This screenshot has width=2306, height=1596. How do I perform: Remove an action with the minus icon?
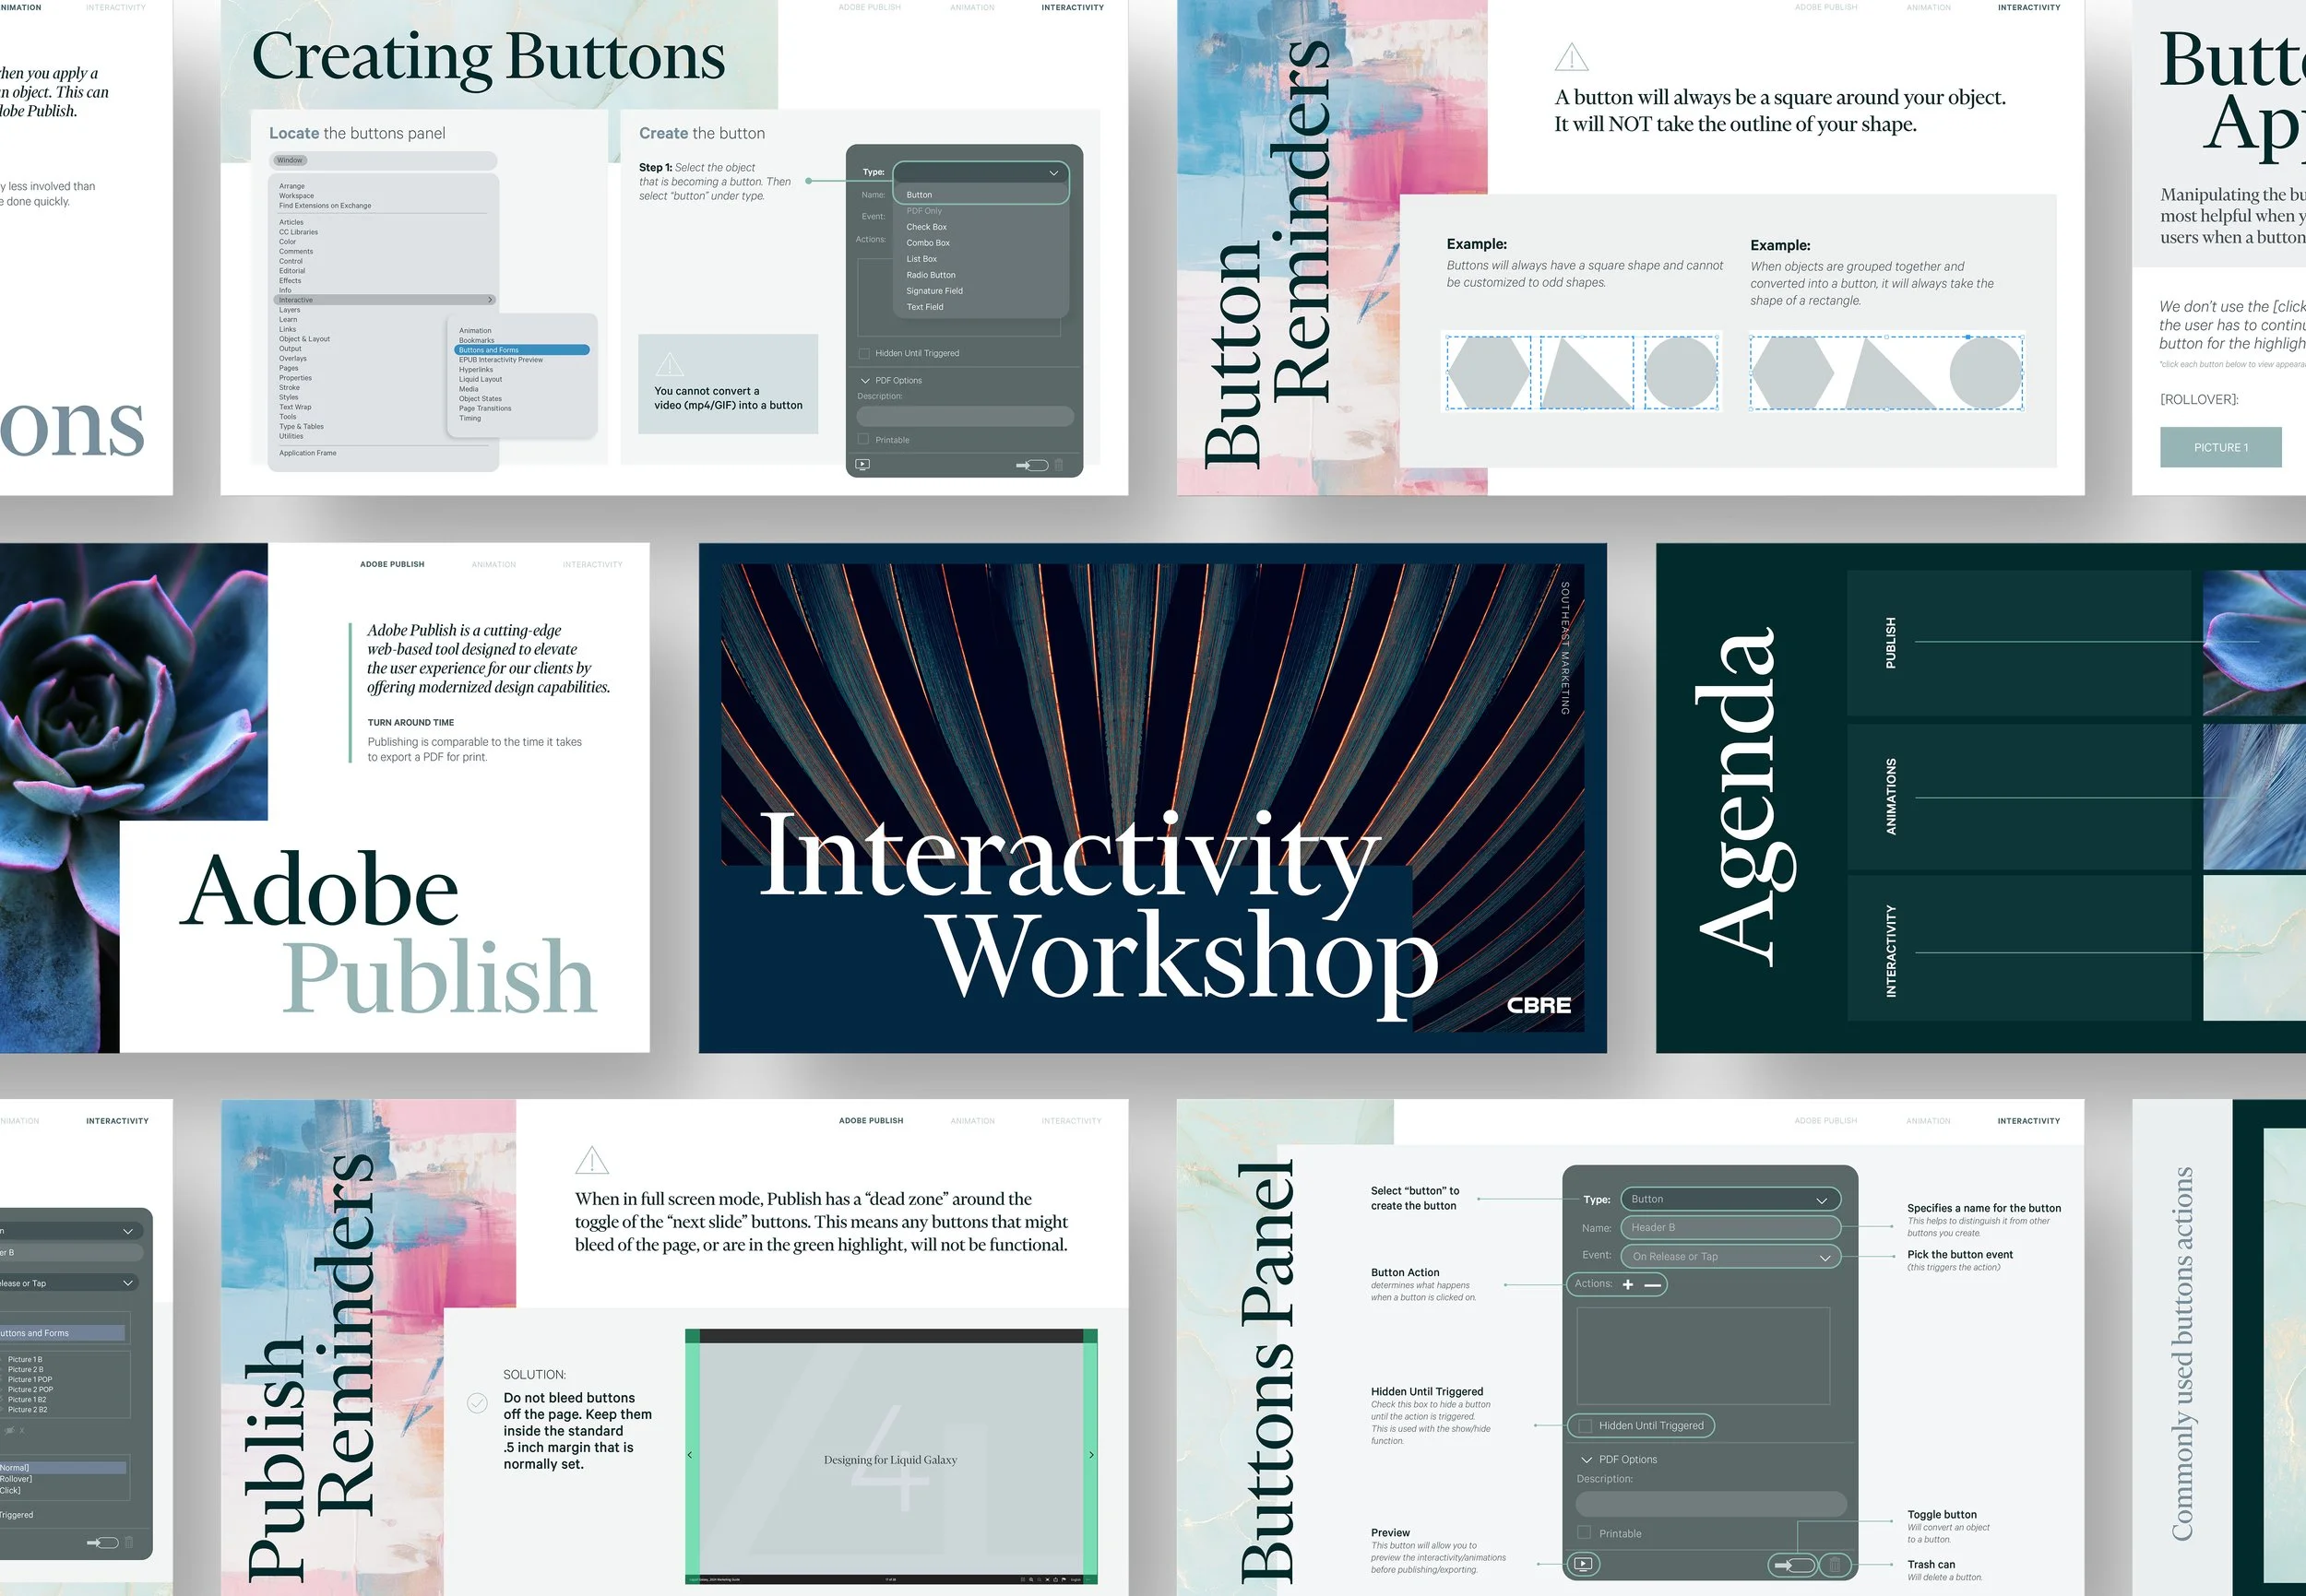(x=1653, y=1285)
